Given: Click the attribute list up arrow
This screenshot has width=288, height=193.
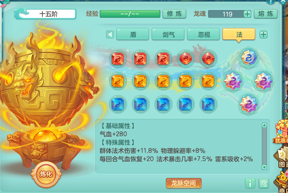Looking at the screenshot, I should point(264,125).
